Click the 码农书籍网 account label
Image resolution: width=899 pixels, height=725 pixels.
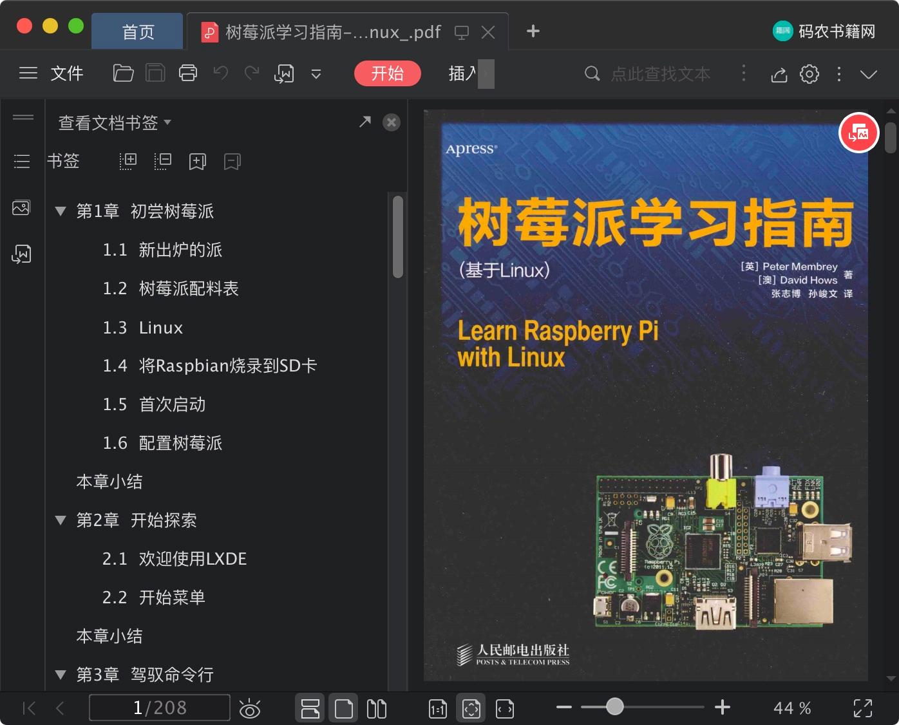coord(824,31)
